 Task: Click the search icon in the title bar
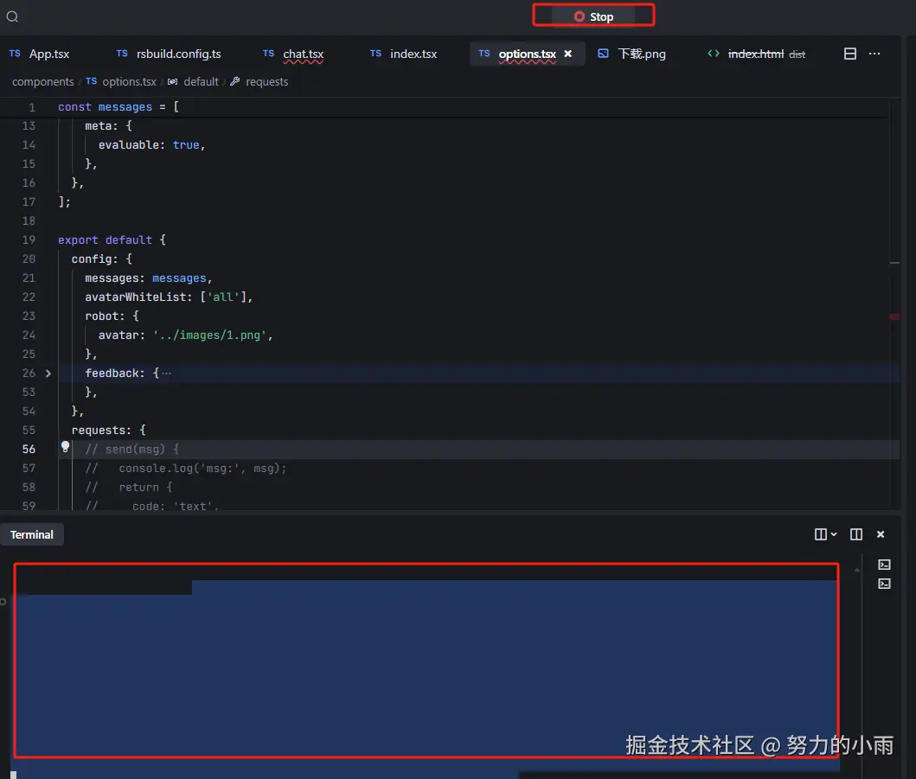(12, 16)
